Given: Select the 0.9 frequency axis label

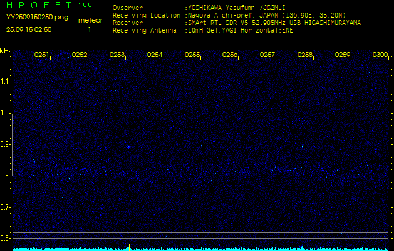Looking at the screenshot, I should click(x=6, y=144).
